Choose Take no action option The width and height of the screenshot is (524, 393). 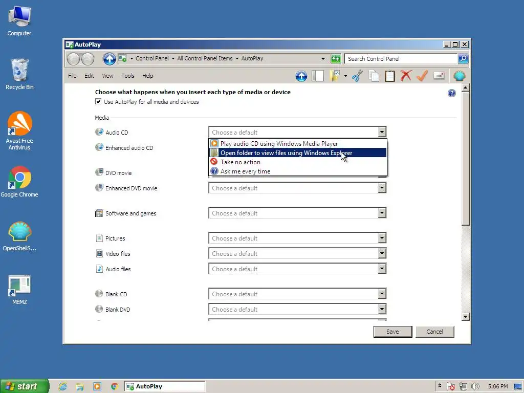coord(298,162)
